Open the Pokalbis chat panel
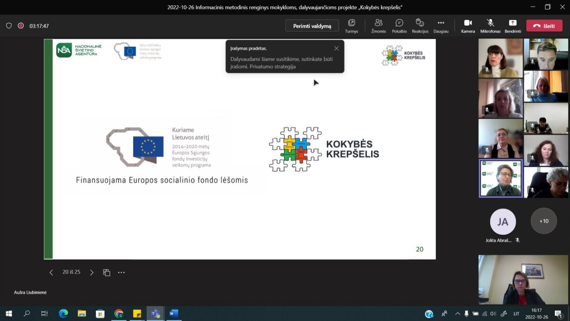 (x=399, y=26)
